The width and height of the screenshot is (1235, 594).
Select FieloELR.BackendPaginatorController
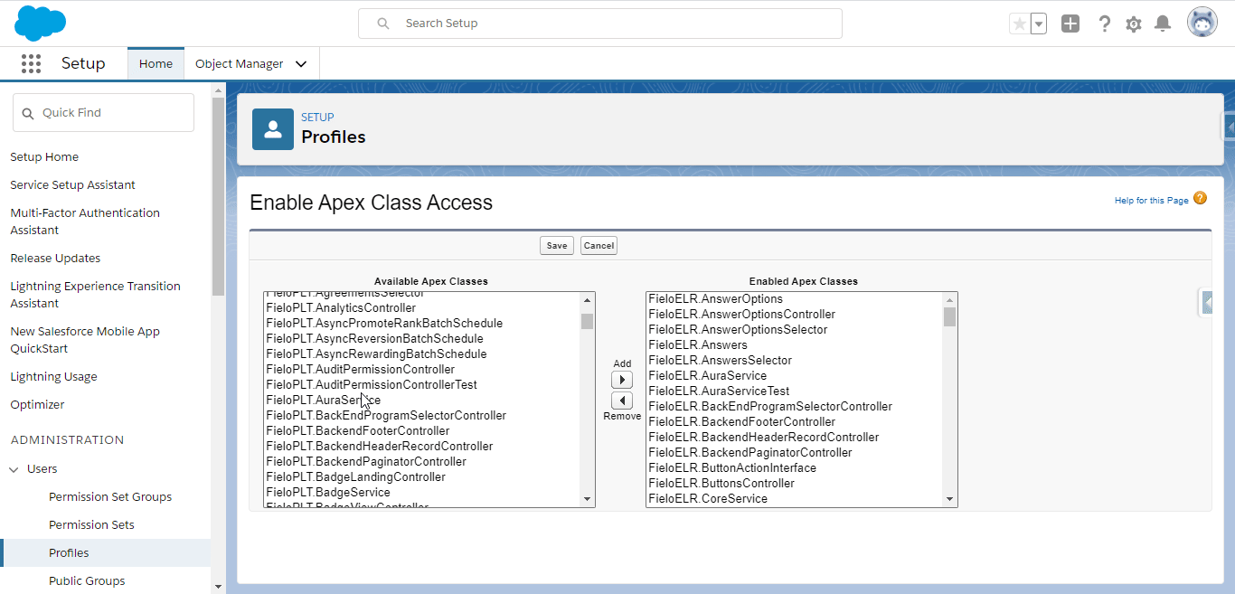(x=750, y=453)
